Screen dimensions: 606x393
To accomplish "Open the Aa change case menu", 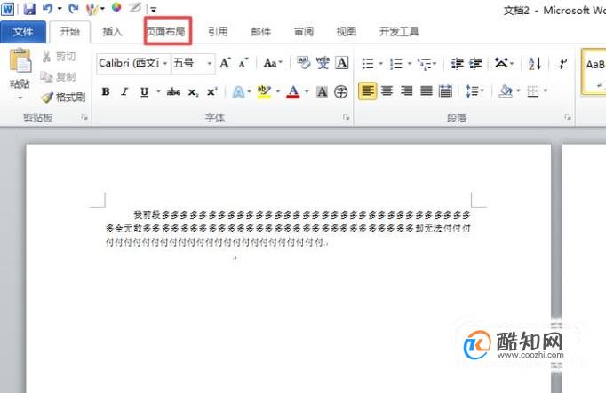I will (273, 63).
